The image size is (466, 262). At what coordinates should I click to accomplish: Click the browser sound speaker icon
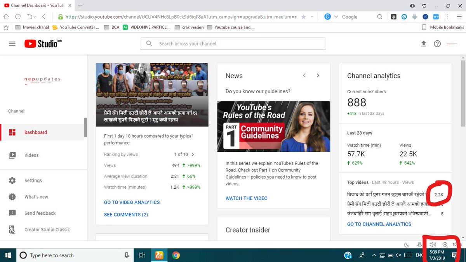pos(433,245)
